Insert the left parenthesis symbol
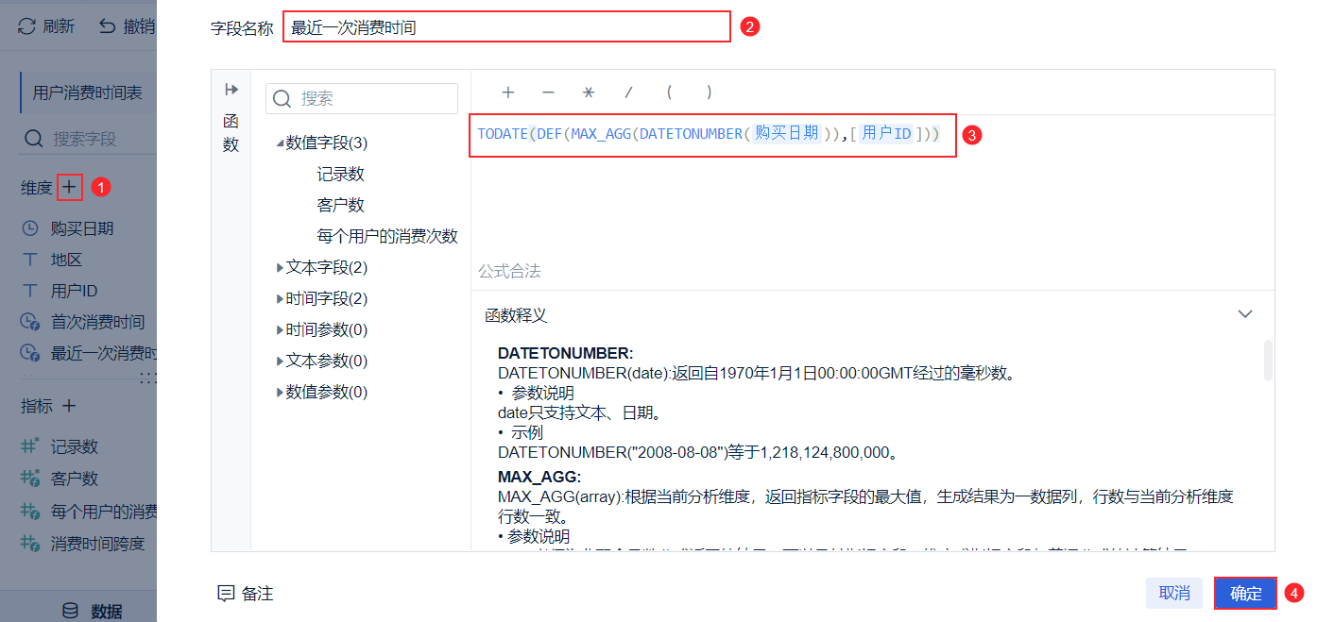This screenshot has width=1317, height=622. pos(669,92)
